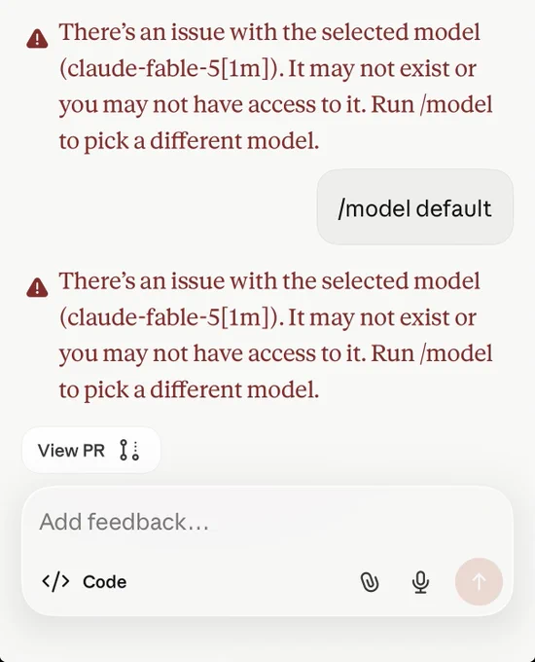Click "you may not have access" in second error

188,353
